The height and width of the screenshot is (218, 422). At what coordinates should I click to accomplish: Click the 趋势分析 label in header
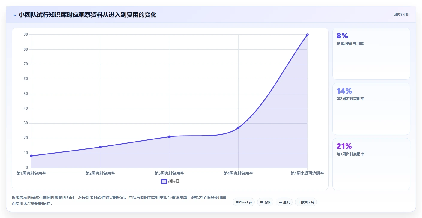pos(402,14)
